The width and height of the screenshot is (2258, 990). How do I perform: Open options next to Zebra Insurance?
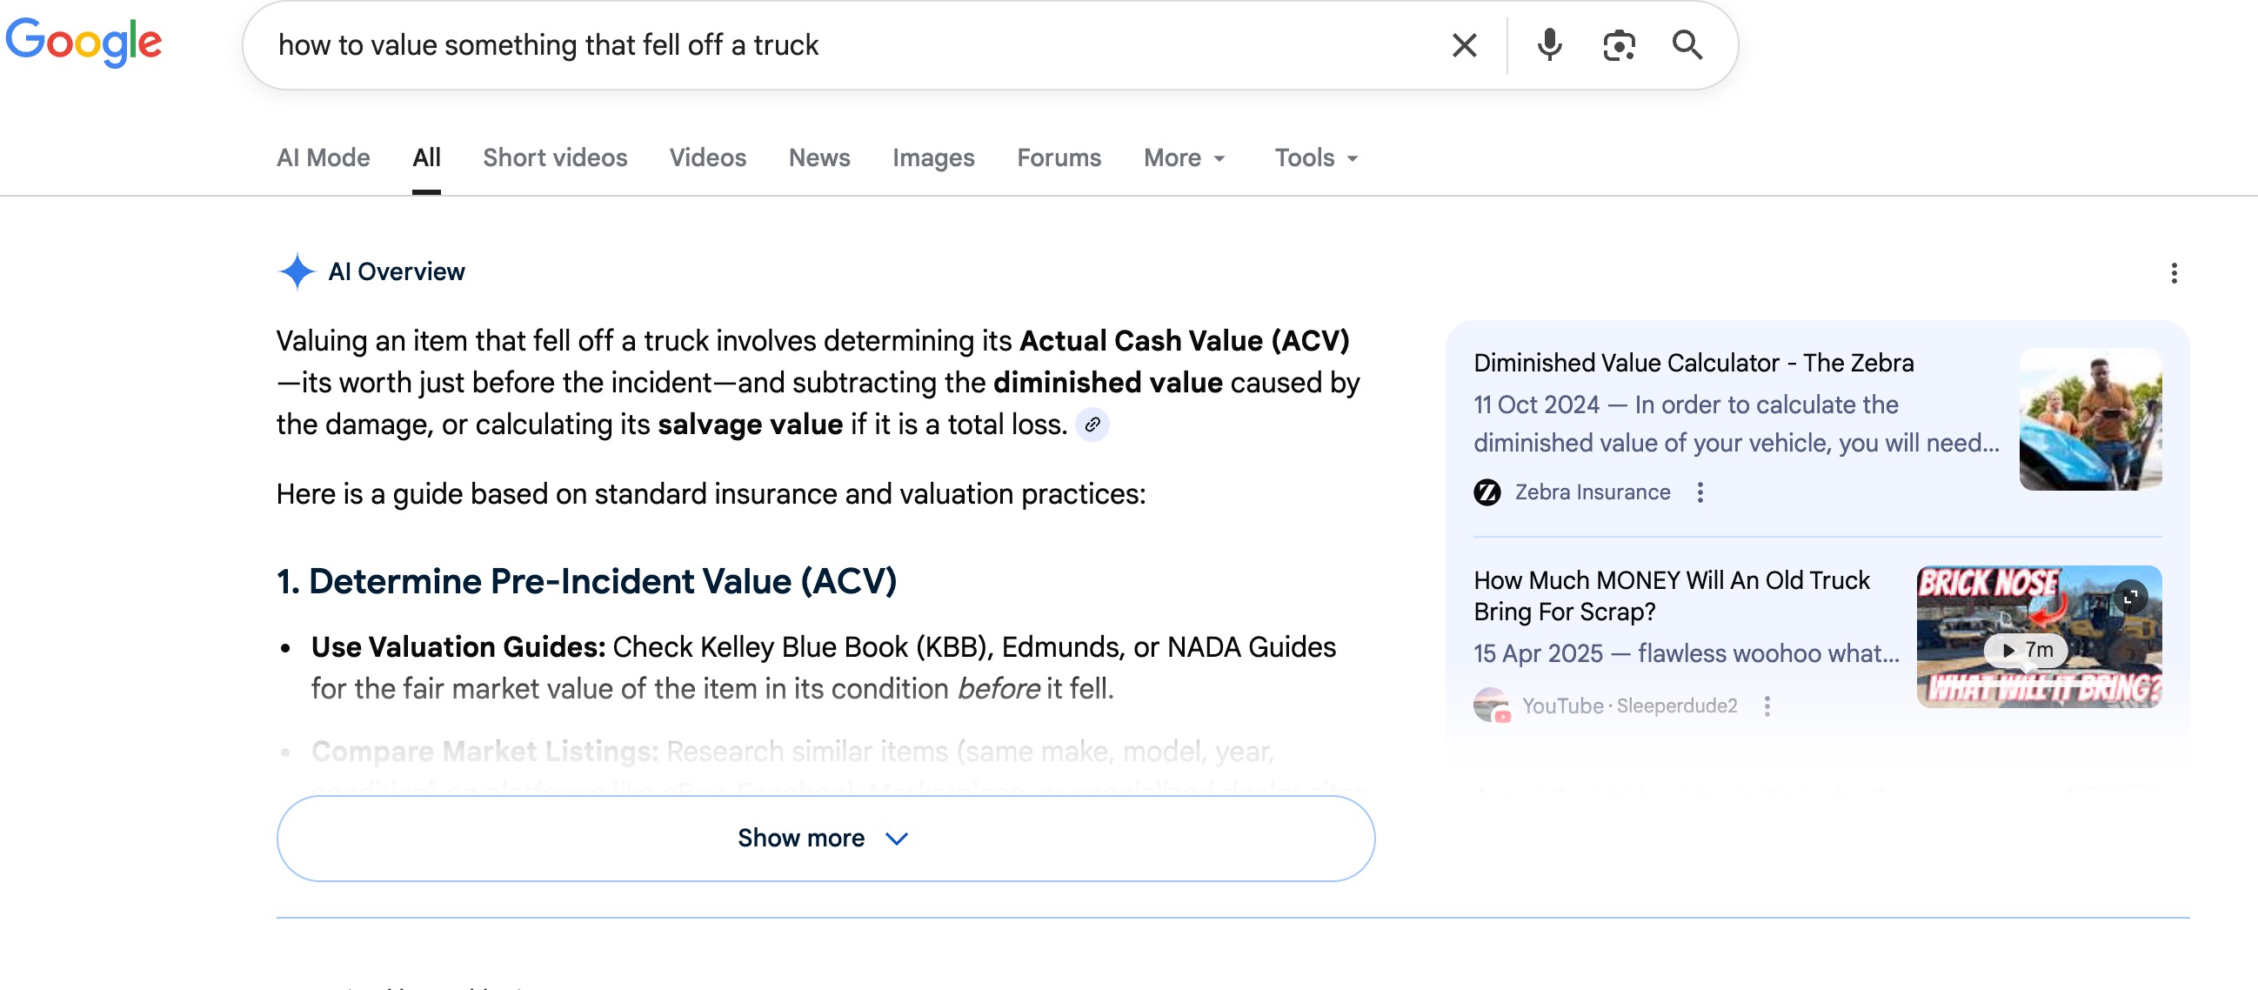tap(1700, 492)
